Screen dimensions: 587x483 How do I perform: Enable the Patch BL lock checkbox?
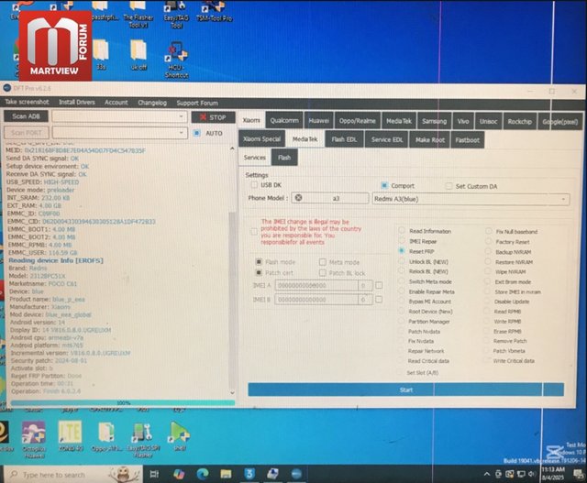322,273
